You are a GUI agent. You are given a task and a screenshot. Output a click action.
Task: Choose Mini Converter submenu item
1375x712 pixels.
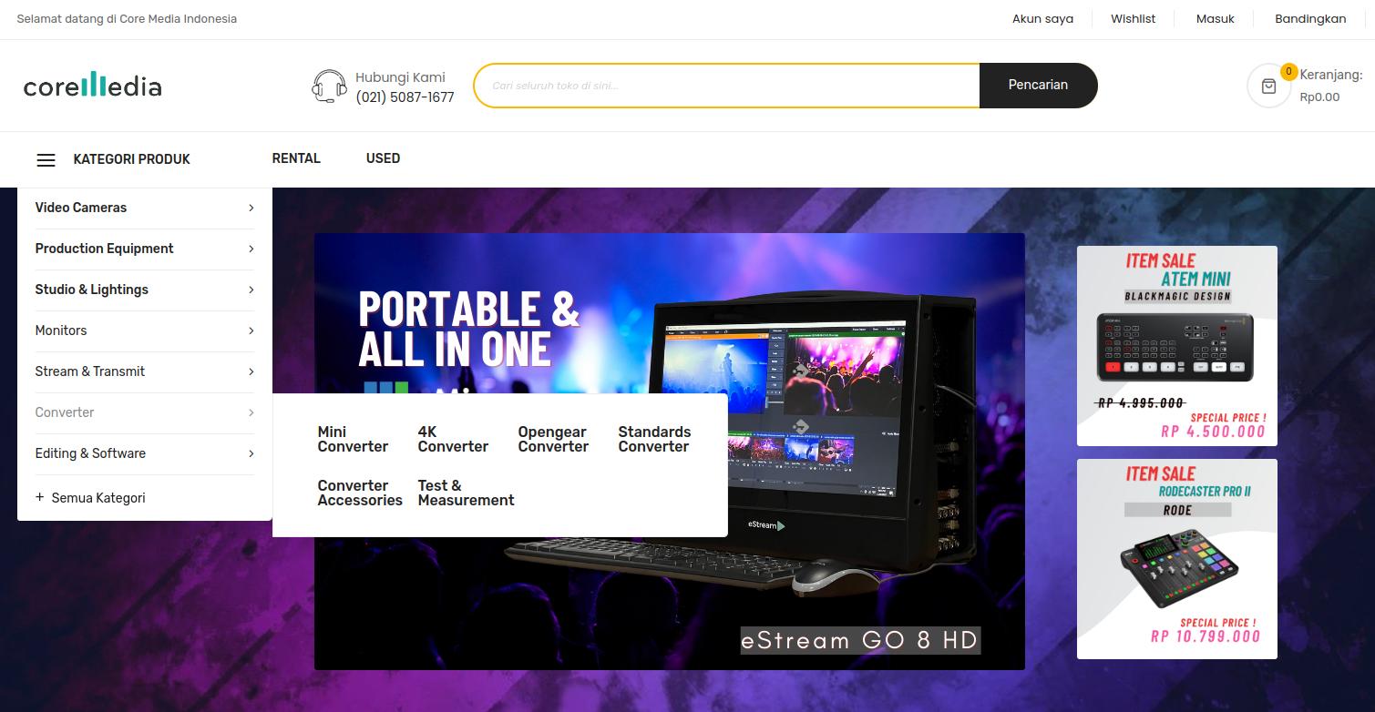pyautogui.click(x=353, y=439)
